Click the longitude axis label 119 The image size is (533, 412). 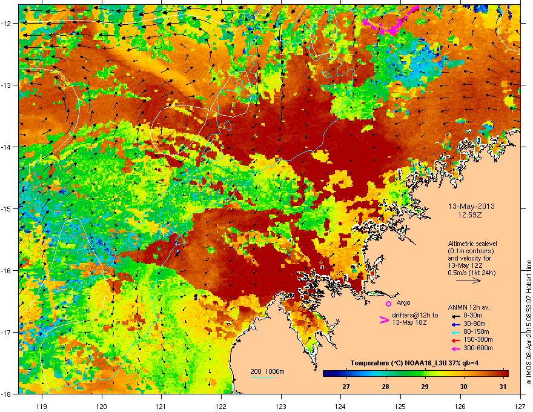point(42,407)
